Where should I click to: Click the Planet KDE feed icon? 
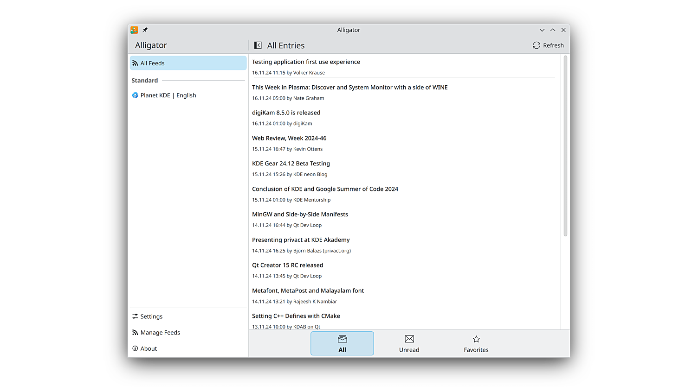click(135, 95)
